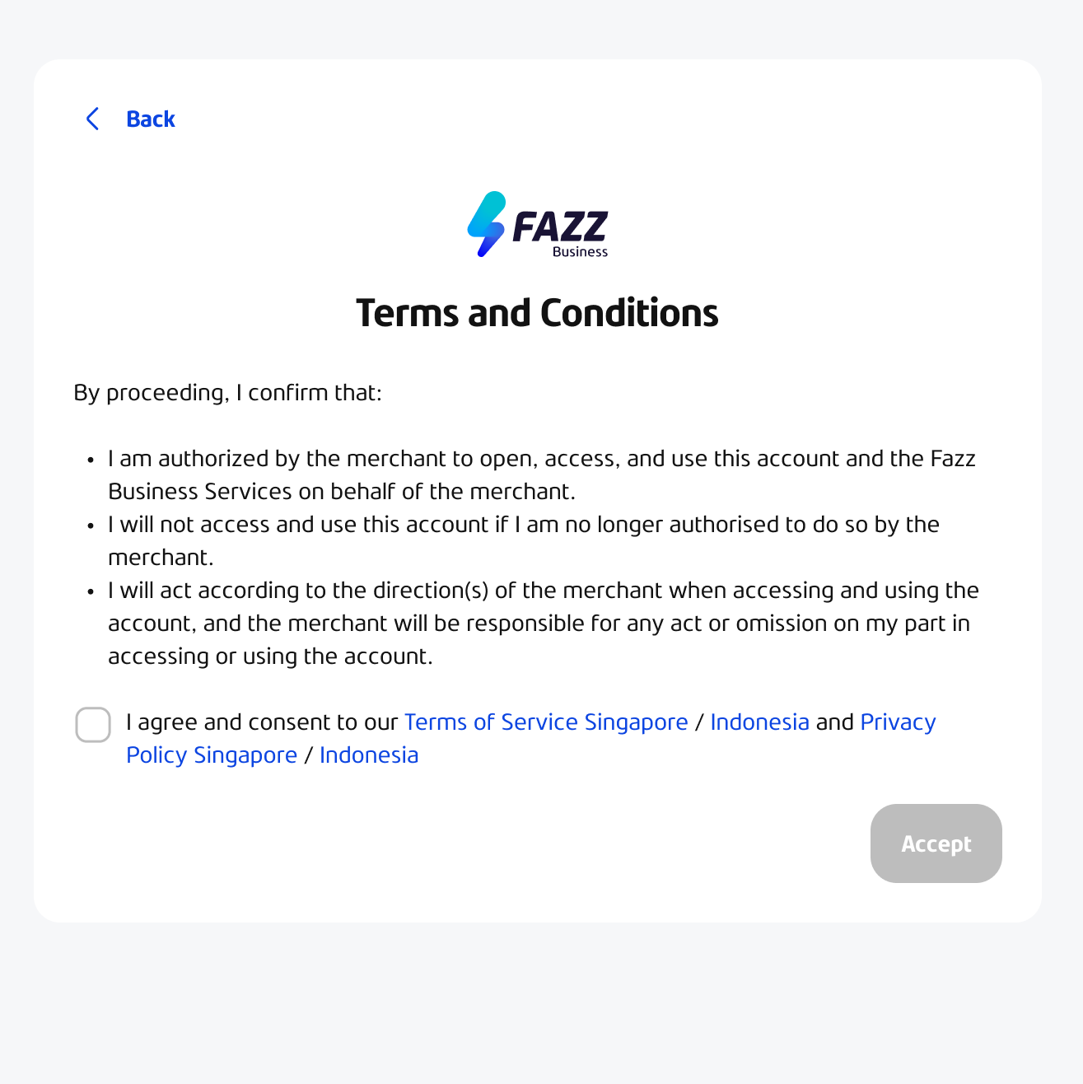This screenshot has width=1083, height=1084.
Task: Click the Fazz lightning bolt logo
Action: [486, 224]
